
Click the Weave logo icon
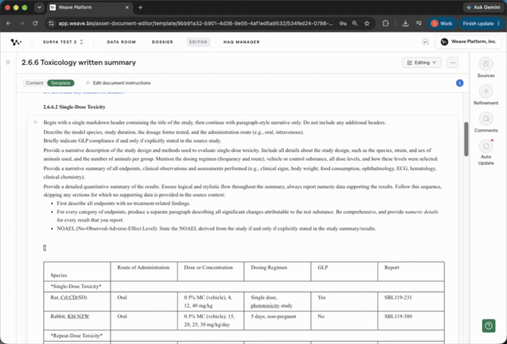(16, 42)
